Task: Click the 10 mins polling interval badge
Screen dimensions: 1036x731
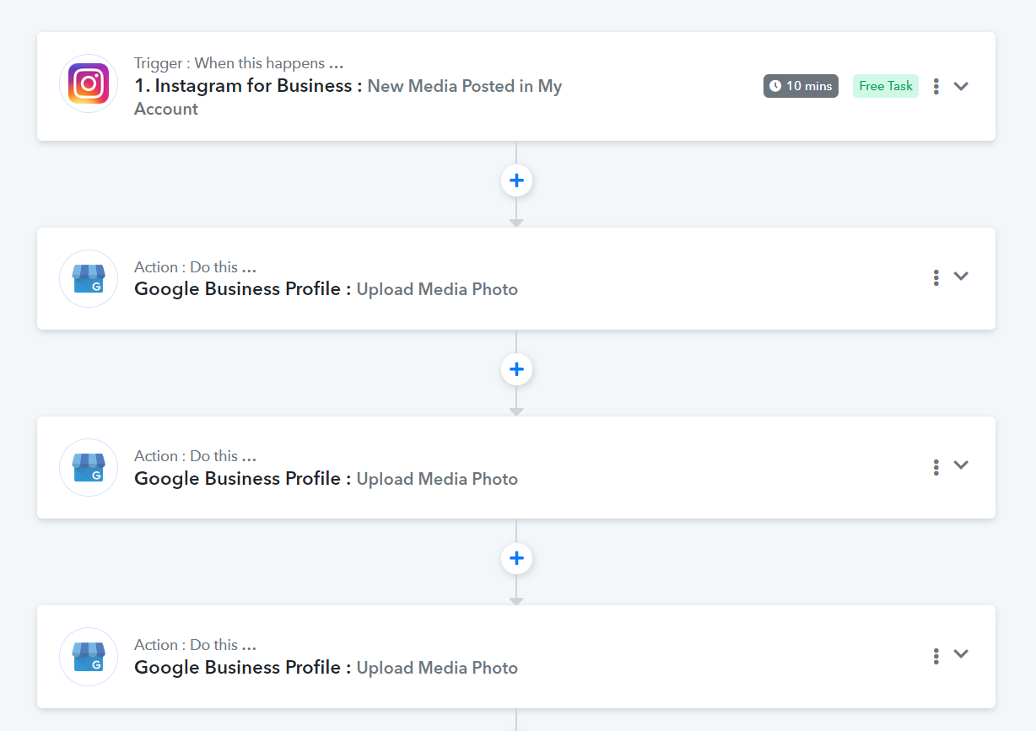Action: tap(801, 86)
